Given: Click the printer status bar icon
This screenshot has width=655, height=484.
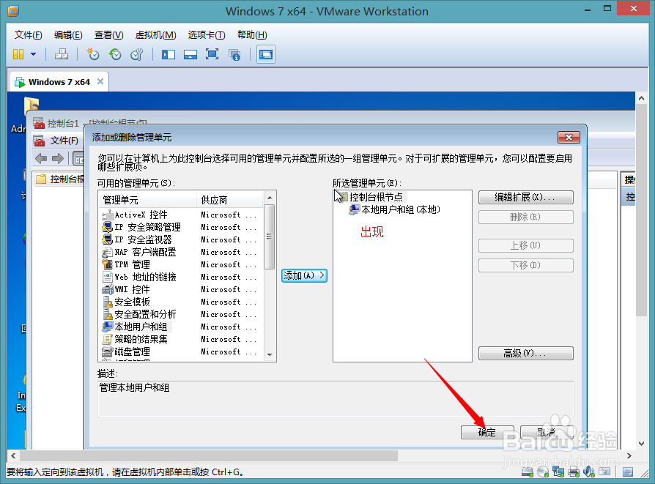Looking at the screenshot, I should pyautogui.click(x=574, y=472).
